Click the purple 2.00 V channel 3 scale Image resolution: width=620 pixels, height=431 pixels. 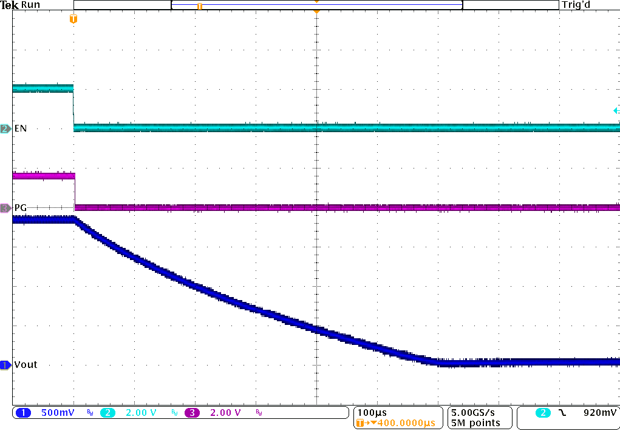[225, 413]
